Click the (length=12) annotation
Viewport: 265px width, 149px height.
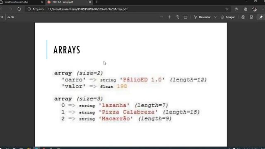click(x=188, y=80)
